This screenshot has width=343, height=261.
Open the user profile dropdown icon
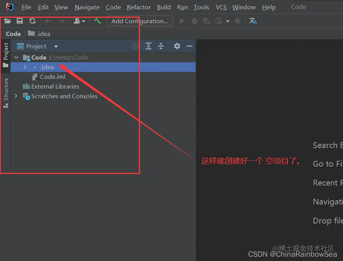(79, 21)
